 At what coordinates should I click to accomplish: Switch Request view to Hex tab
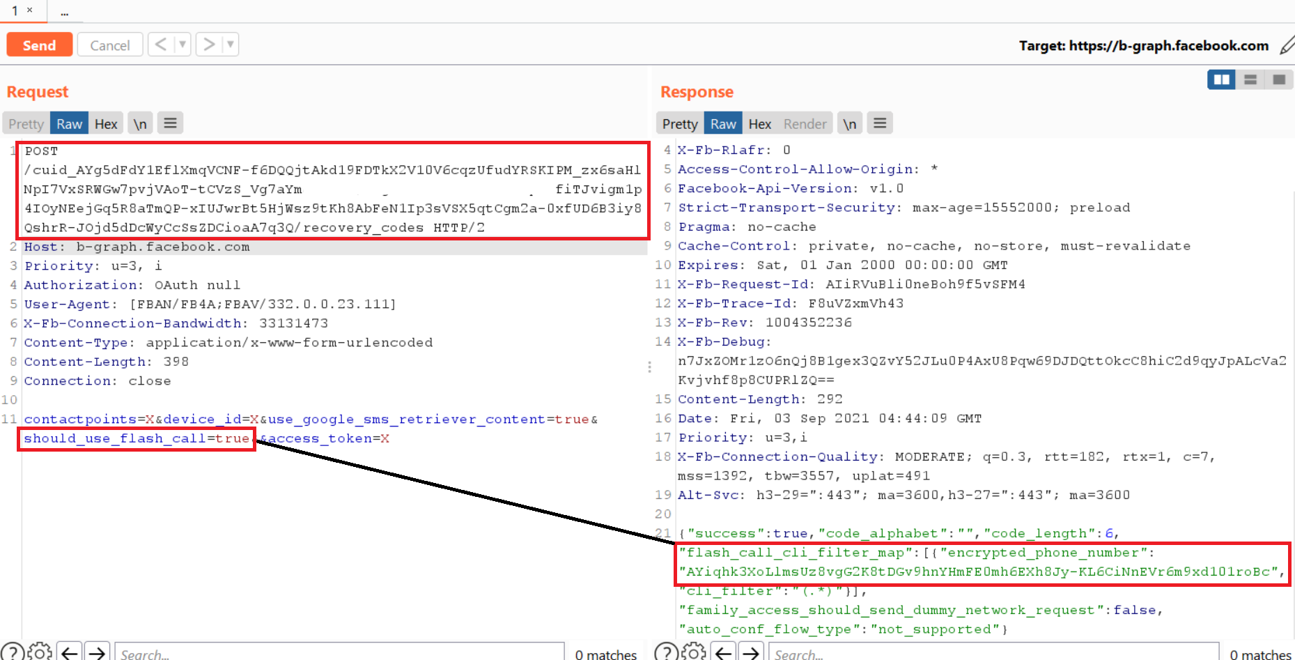pos(106,124)
